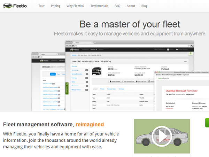Image resolution: width=209 pixels, height=157 pixels.
Task: Open Reports in the front app navbar
Action: tap(101, 49)
